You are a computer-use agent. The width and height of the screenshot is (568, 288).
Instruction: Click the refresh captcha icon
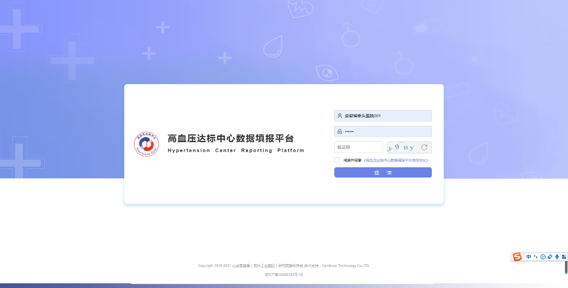coord(424,147)
